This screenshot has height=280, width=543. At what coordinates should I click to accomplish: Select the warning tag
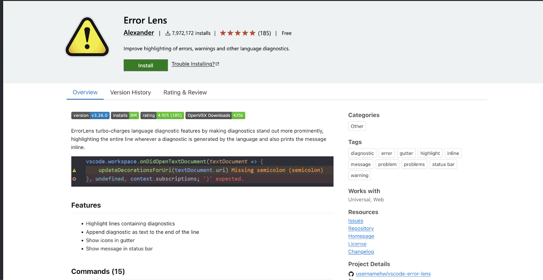click(x=359, y=175)
